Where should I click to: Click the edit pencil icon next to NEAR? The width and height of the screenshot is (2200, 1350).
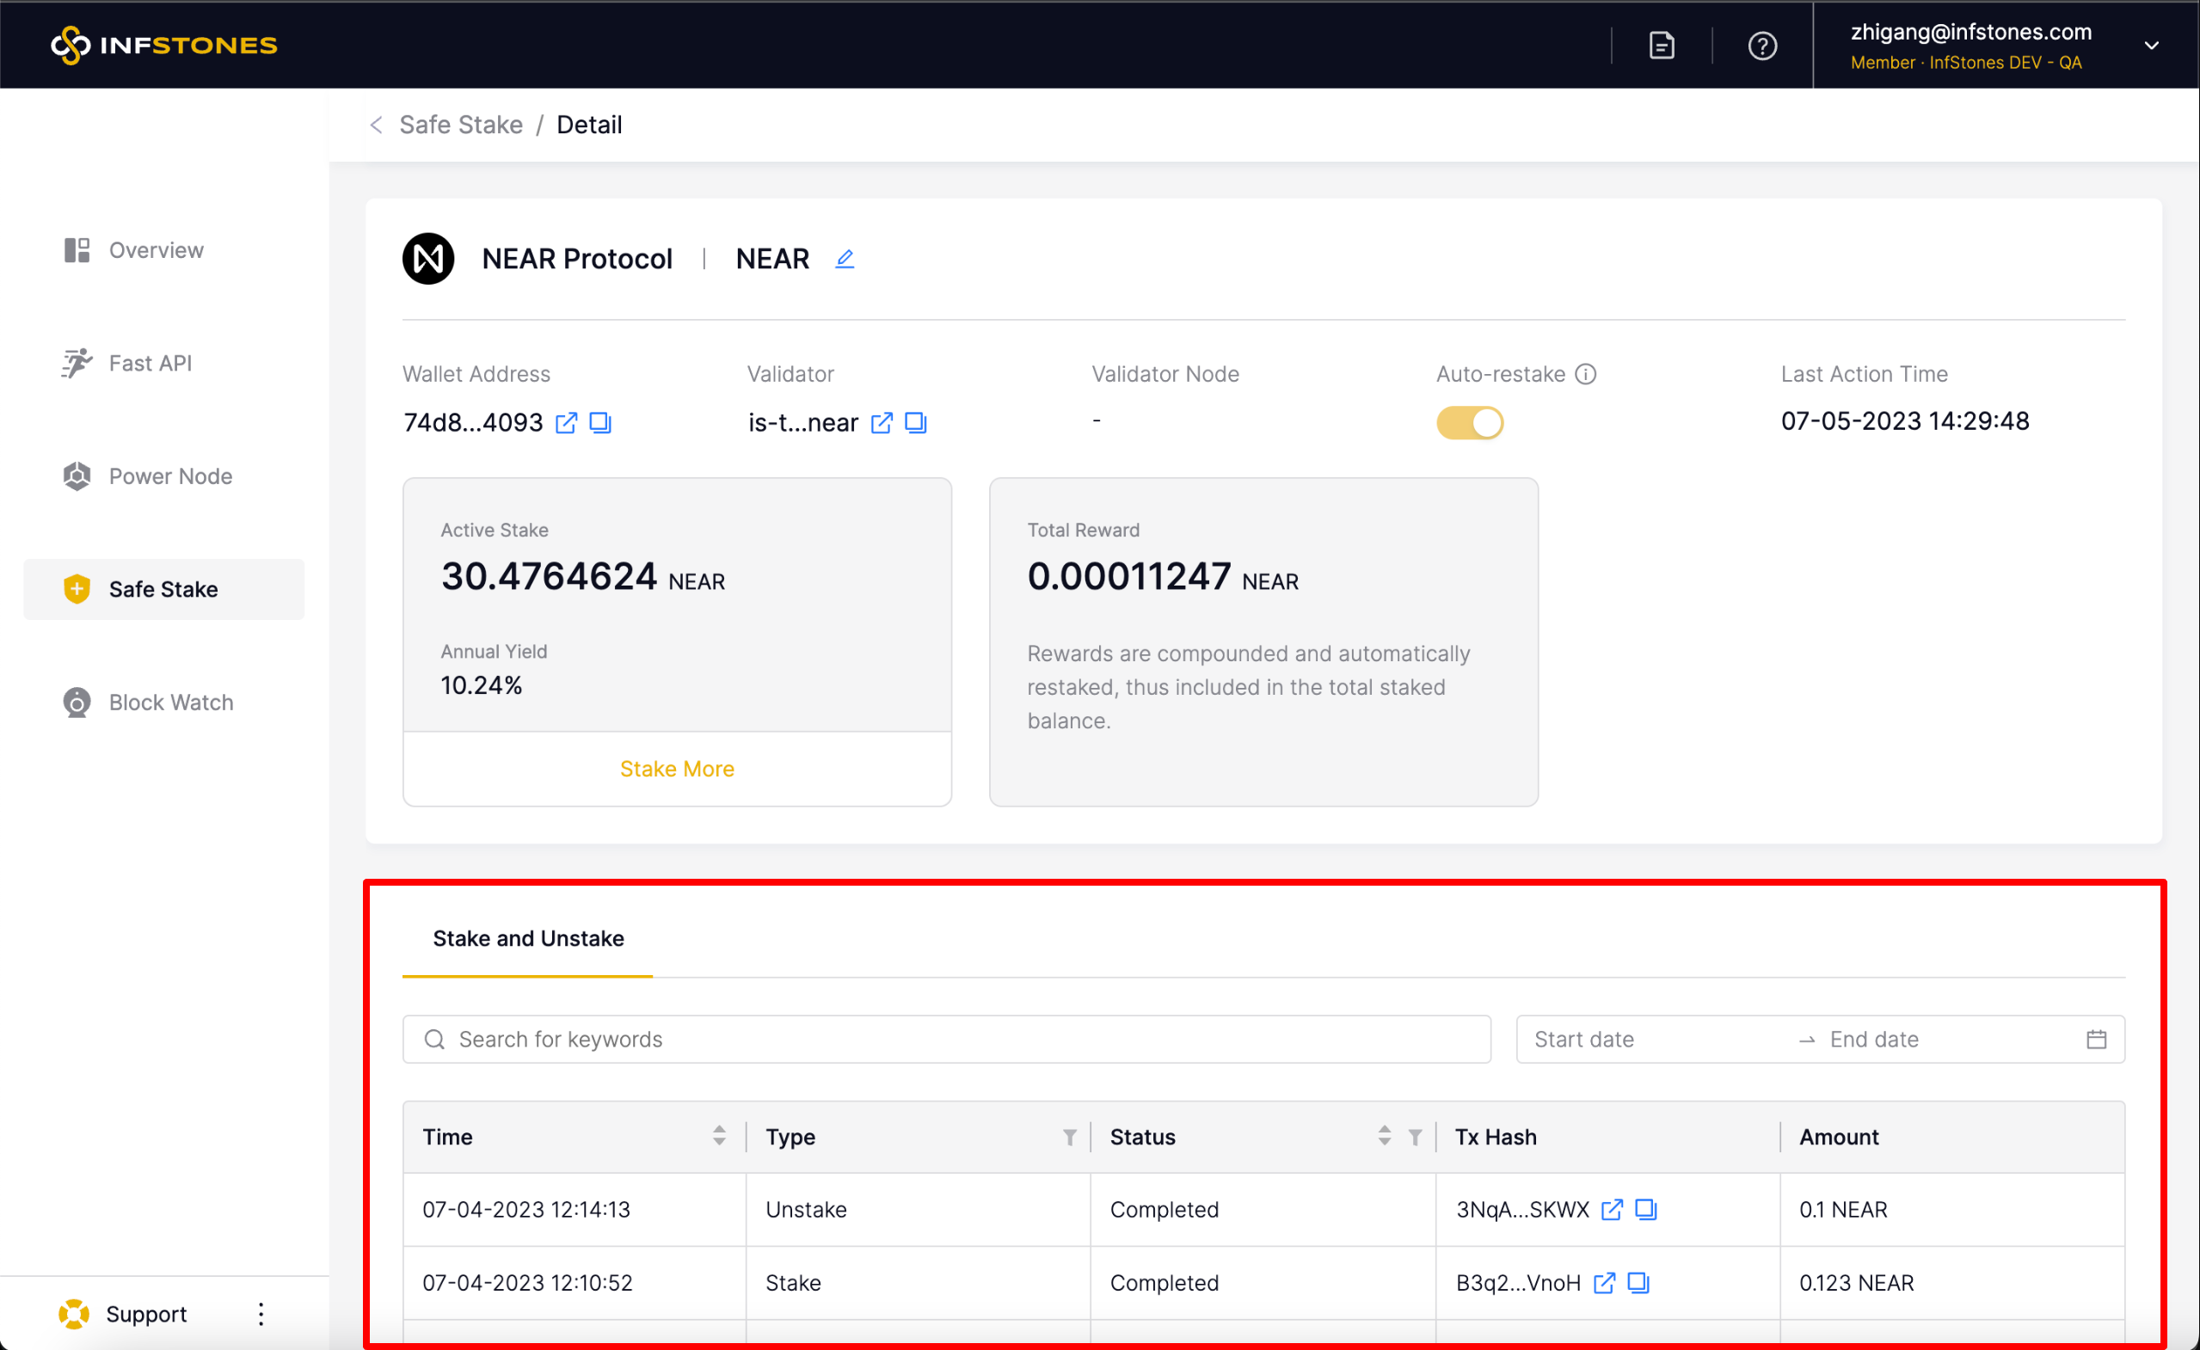[844, 259]
